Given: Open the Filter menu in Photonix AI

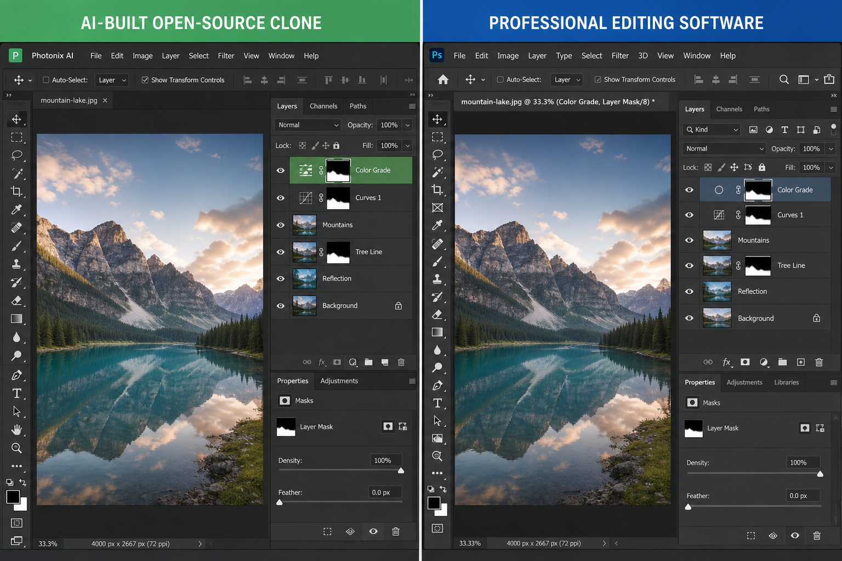Looking at the screenshot, I should [226, 56].
